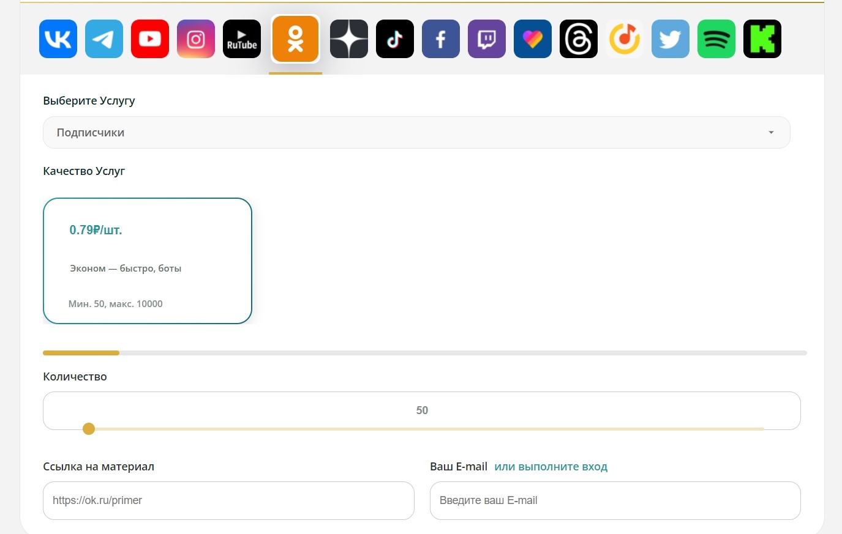Screen dimensions: 842x534
Task: Select the green Spotify icon
Action: (x=716, y=39)
